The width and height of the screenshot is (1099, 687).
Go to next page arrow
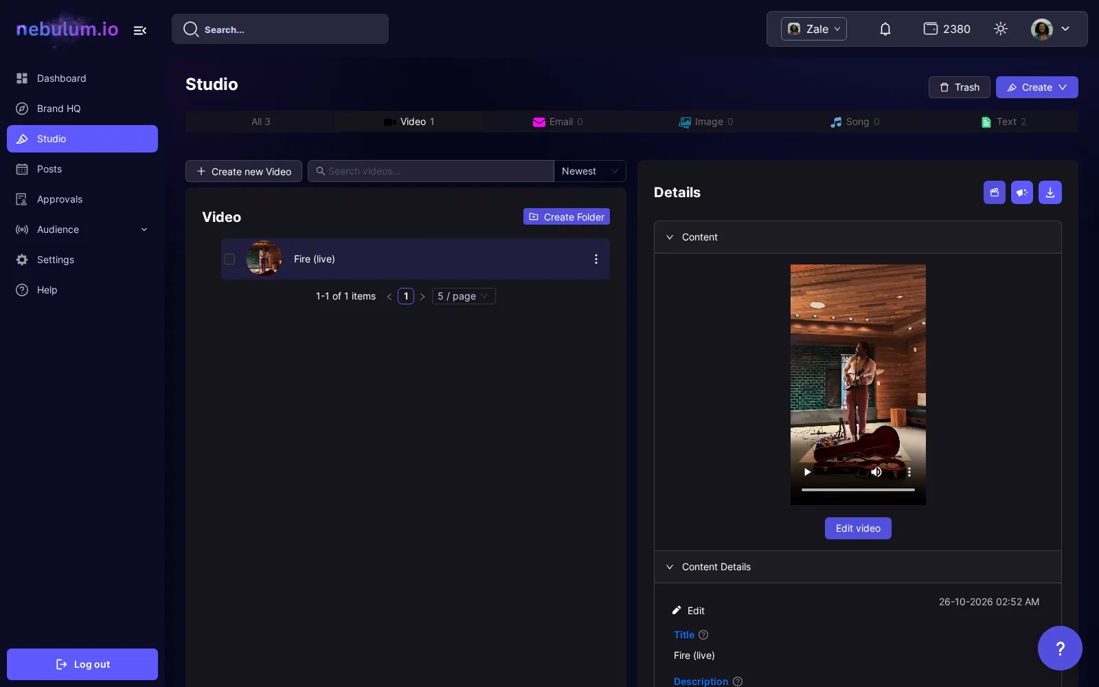(x=422, y=297)
